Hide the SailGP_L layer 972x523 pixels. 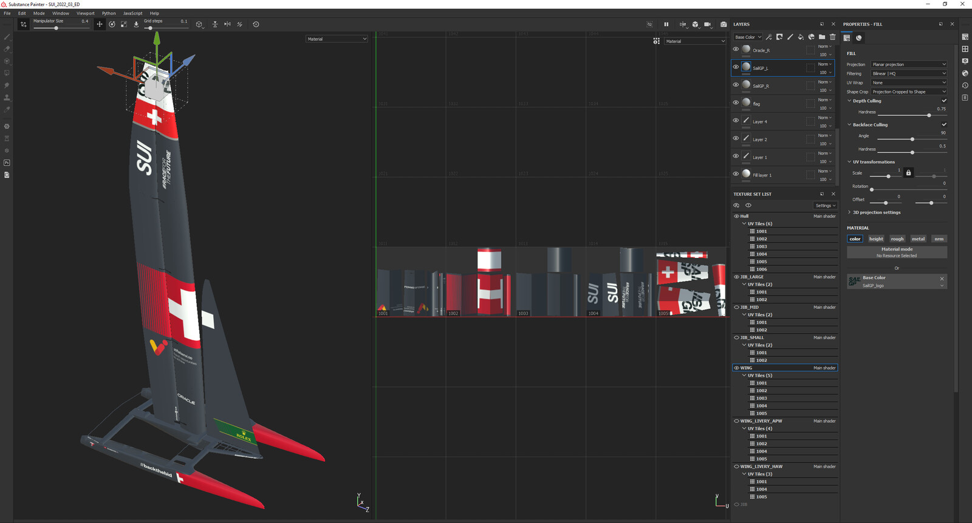[736, 67]
